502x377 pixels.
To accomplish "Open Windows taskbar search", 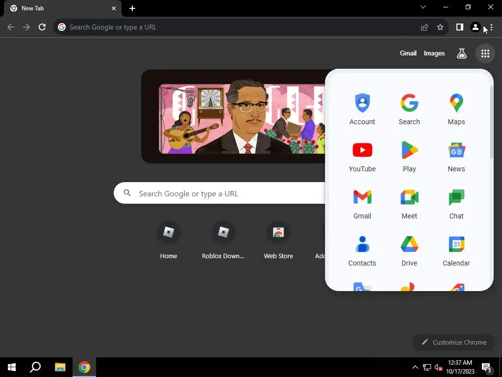I will point(35,367).
